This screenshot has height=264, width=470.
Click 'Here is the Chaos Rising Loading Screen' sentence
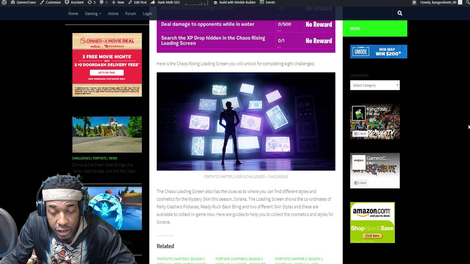pyautogui.click(x=235, y=63)
